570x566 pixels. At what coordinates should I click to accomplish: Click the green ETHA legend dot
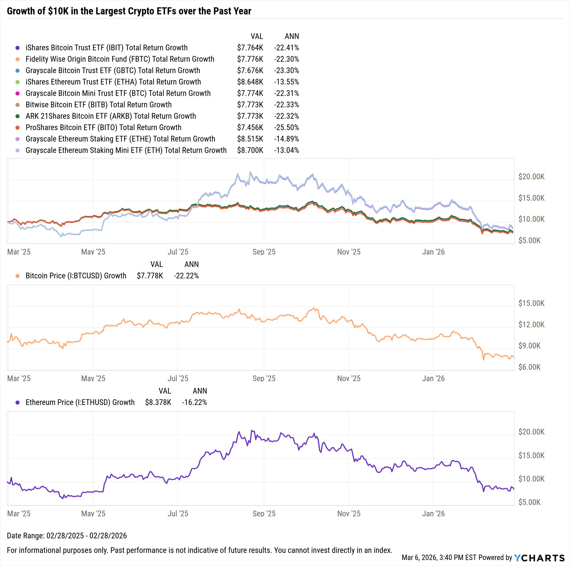[18, 82]
